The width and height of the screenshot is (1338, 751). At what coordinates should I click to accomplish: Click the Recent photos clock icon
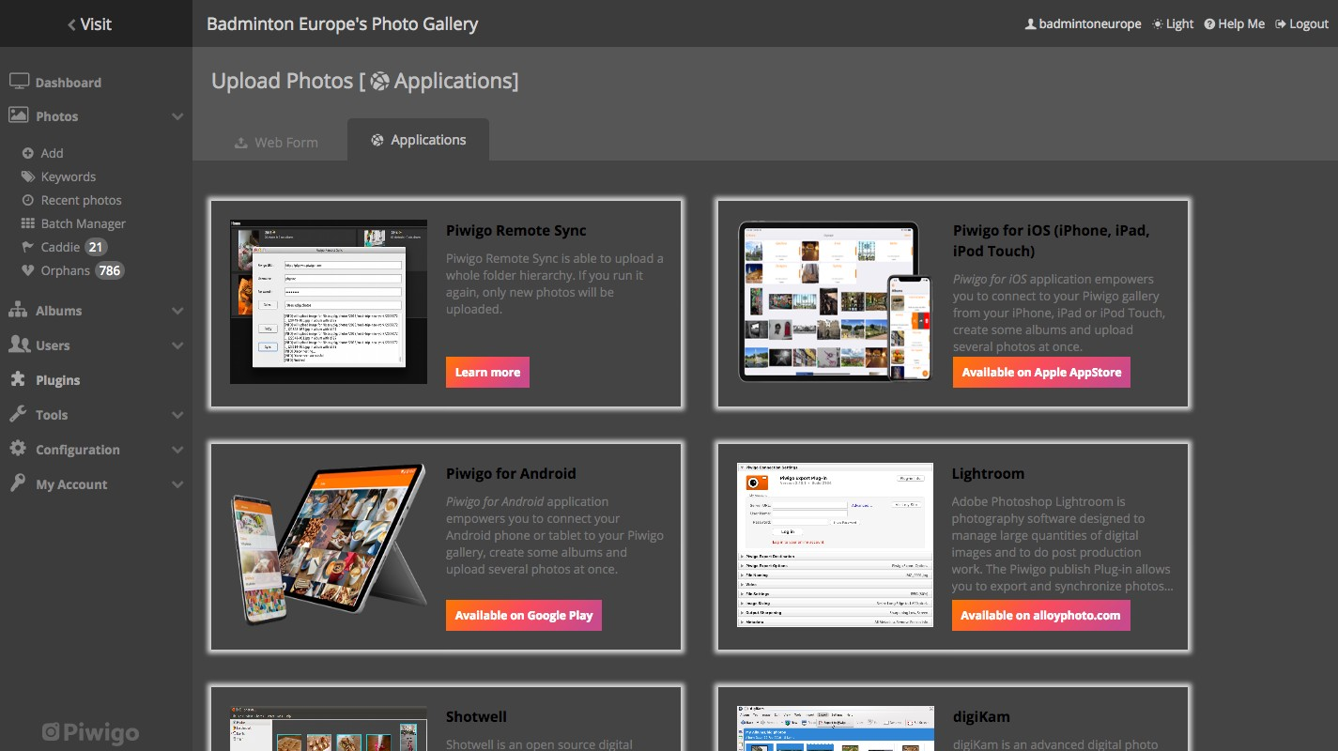point(28,200)
